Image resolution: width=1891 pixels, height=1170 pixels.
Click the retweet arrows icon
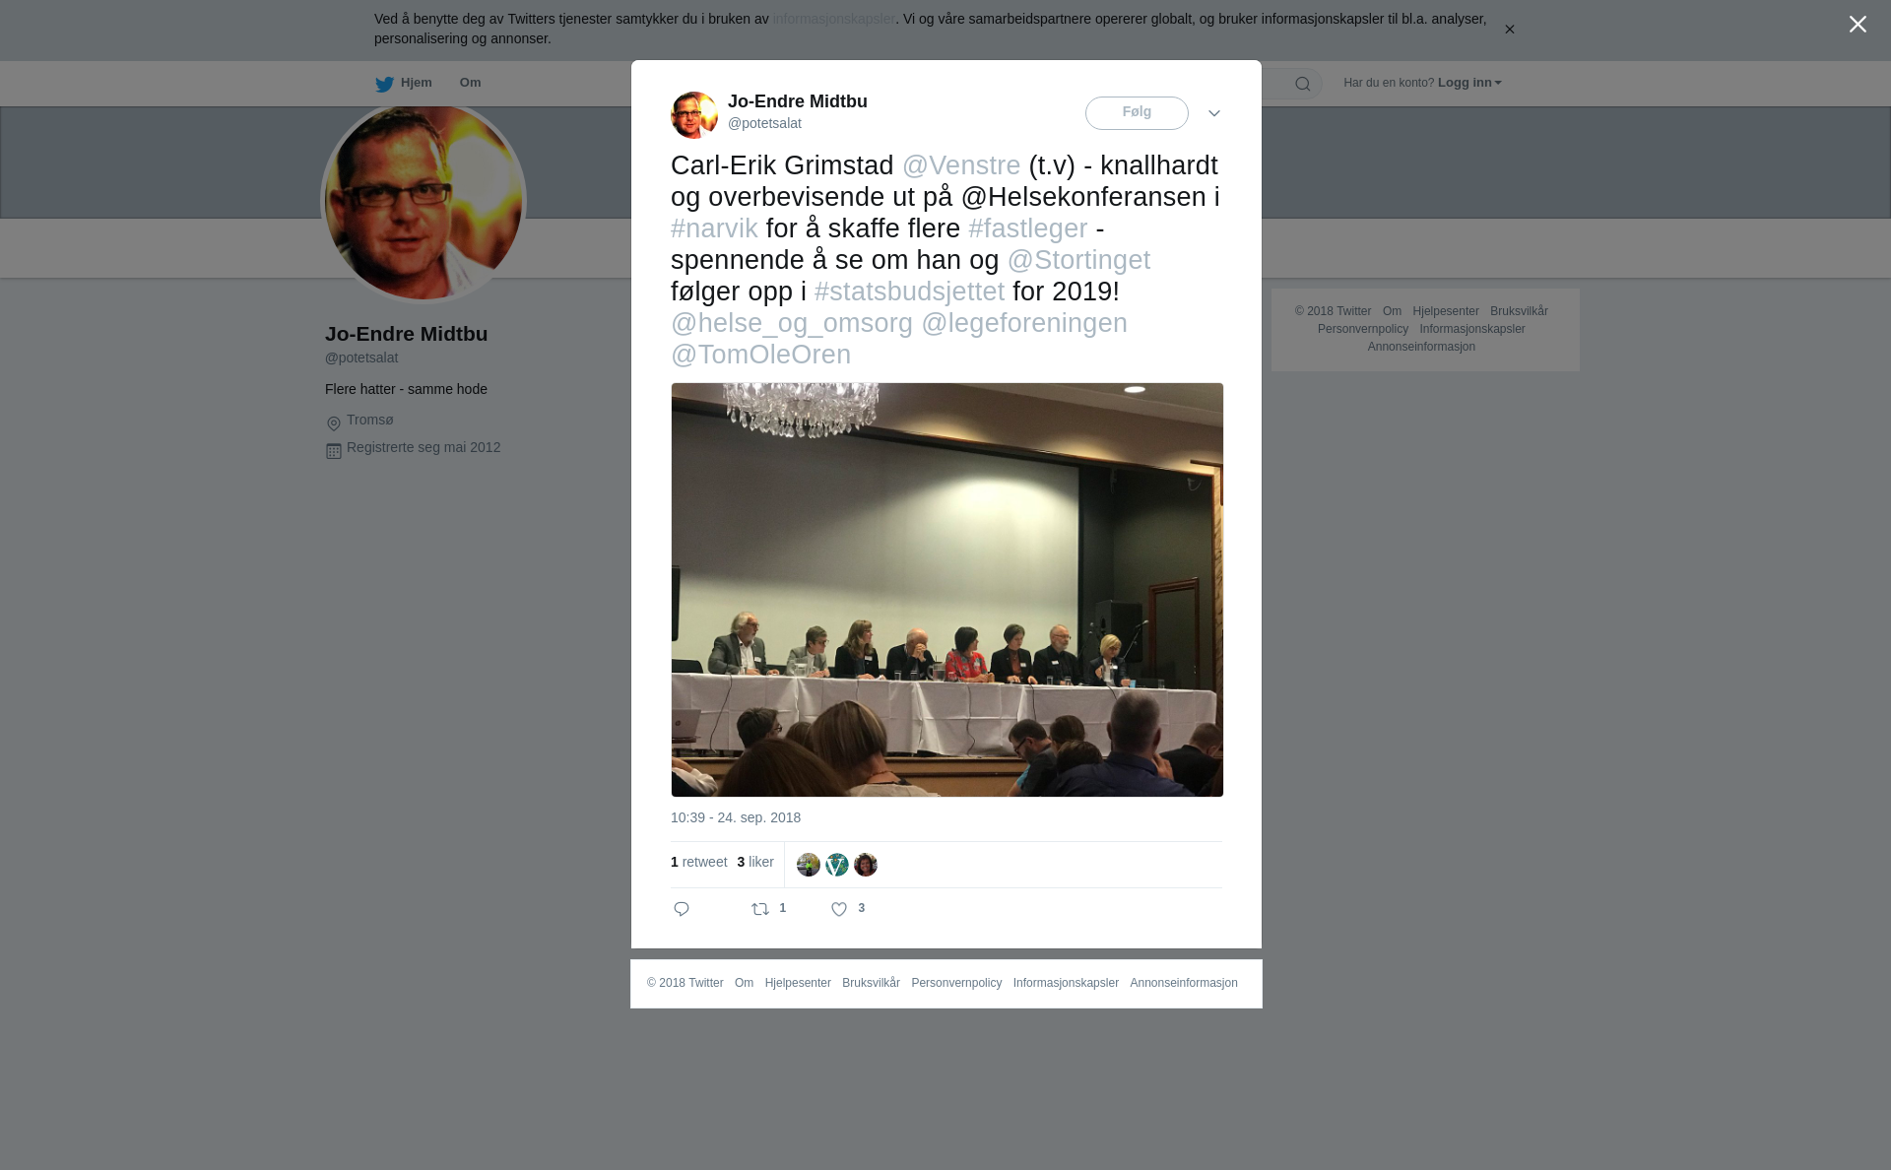point(760,909)
